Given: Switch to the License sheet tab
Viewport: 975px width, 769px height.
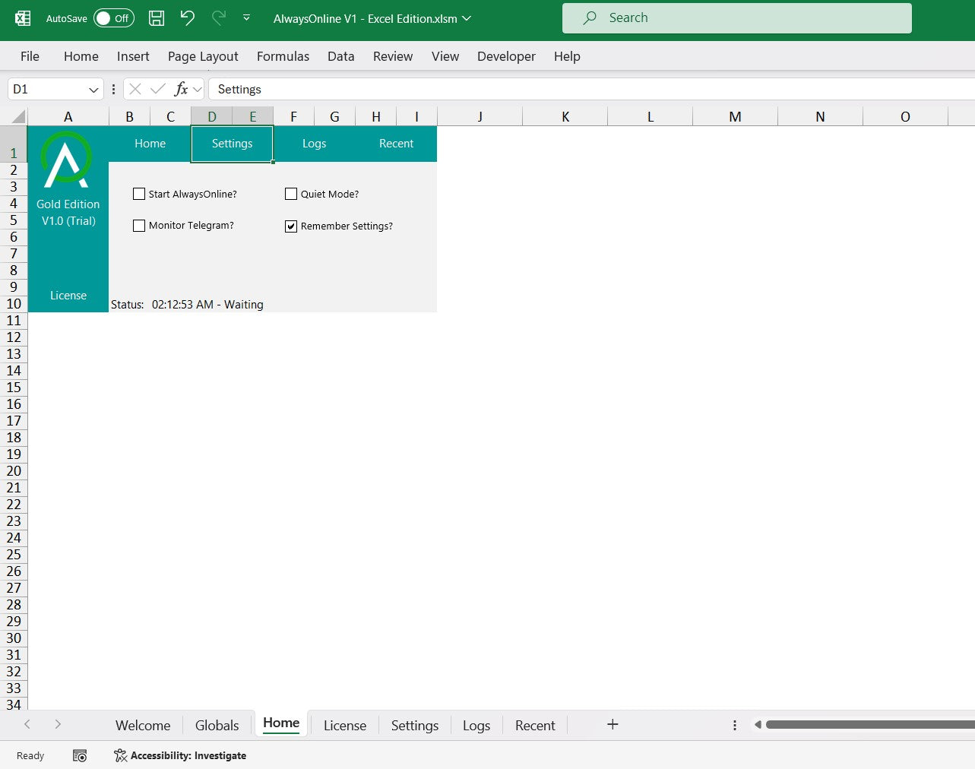Looking at the screenshot, I should click(345, 726).
